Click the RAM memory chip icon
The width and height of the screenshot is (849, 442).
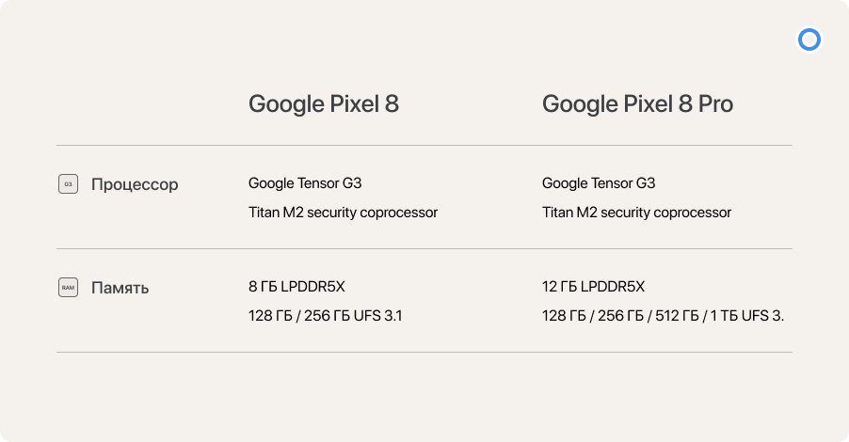click(68, 287)
